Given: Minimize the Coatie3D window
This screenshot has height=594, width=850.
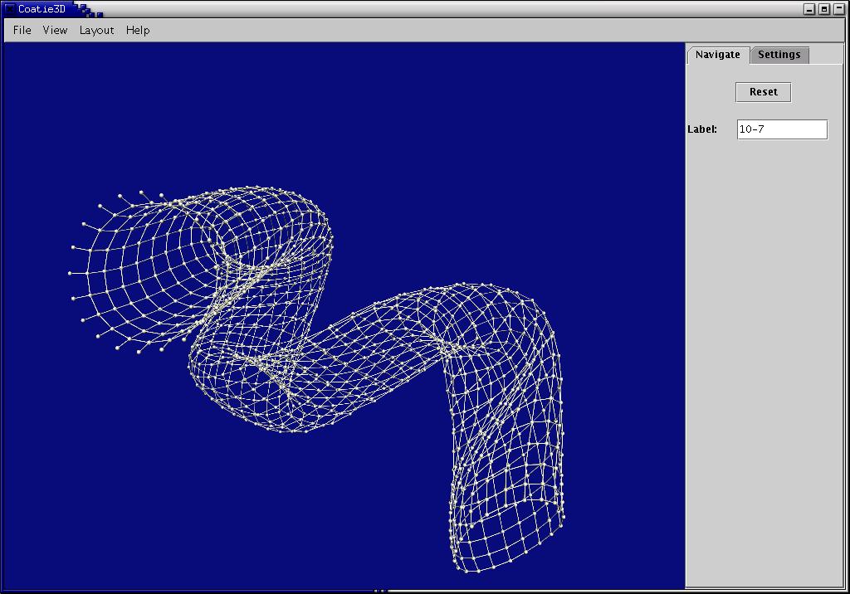Looking at the screenshot, I should click(x=809, y=9).
